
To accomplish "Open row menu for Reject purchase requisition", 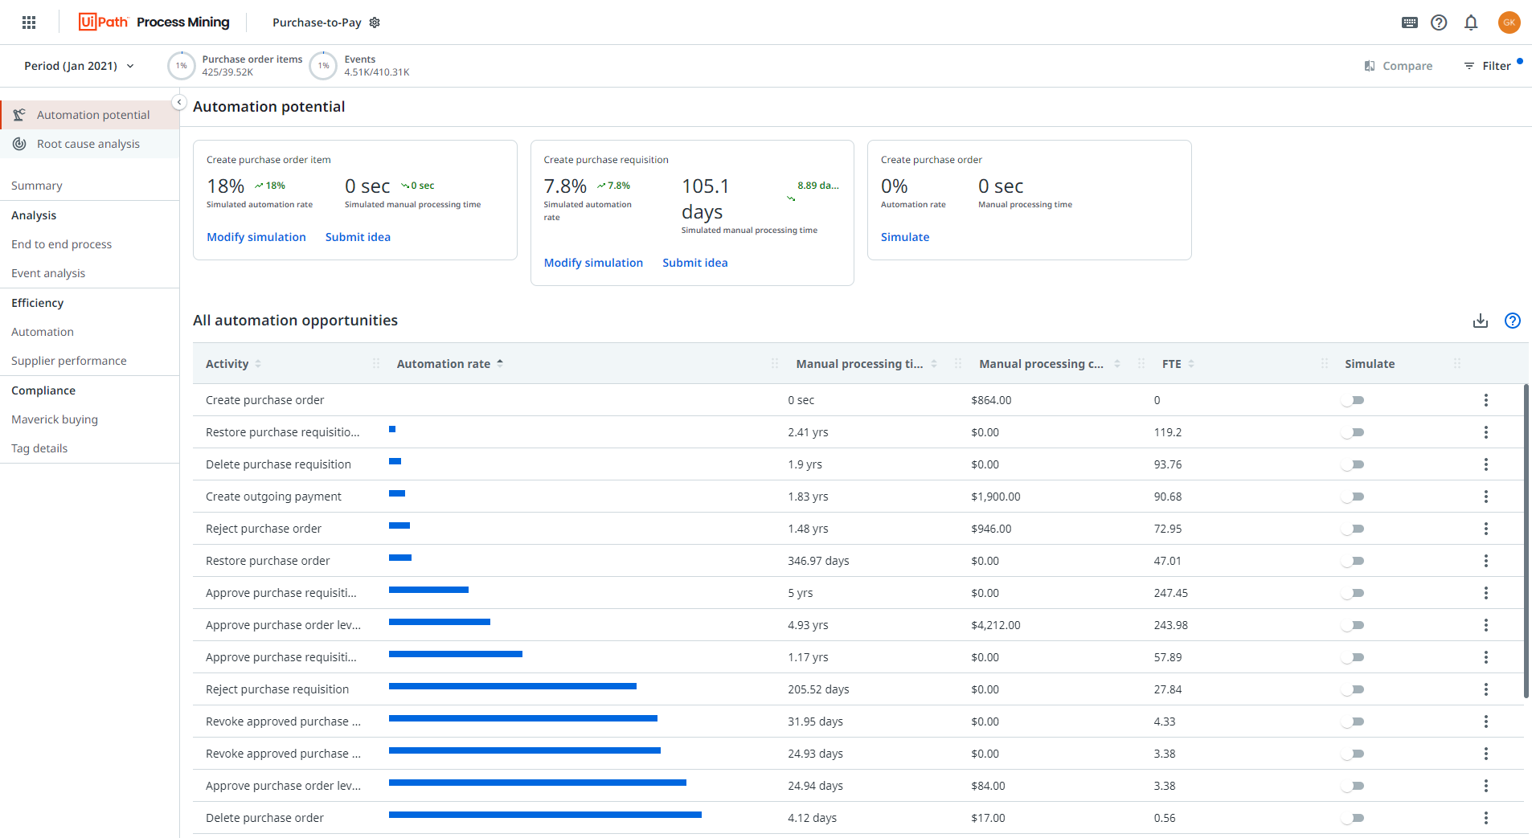I will pyautogui.click(x=1486, y=689).
